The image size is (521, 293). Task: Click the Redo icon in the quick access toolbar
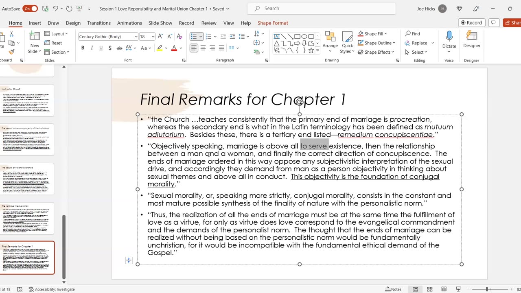point(69,9)
